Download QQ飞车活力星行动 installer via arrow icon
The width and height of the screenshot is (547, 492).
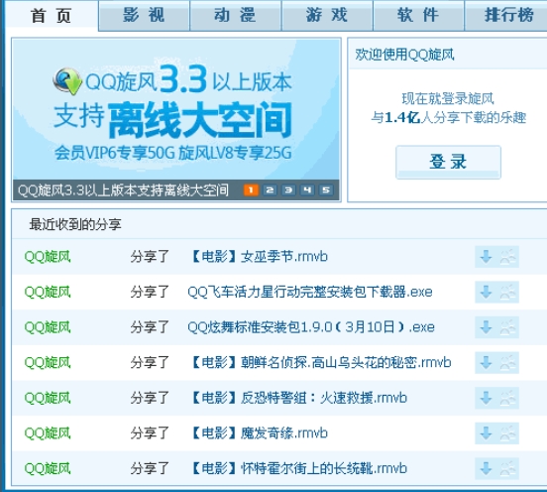click(x=486, y=292)
